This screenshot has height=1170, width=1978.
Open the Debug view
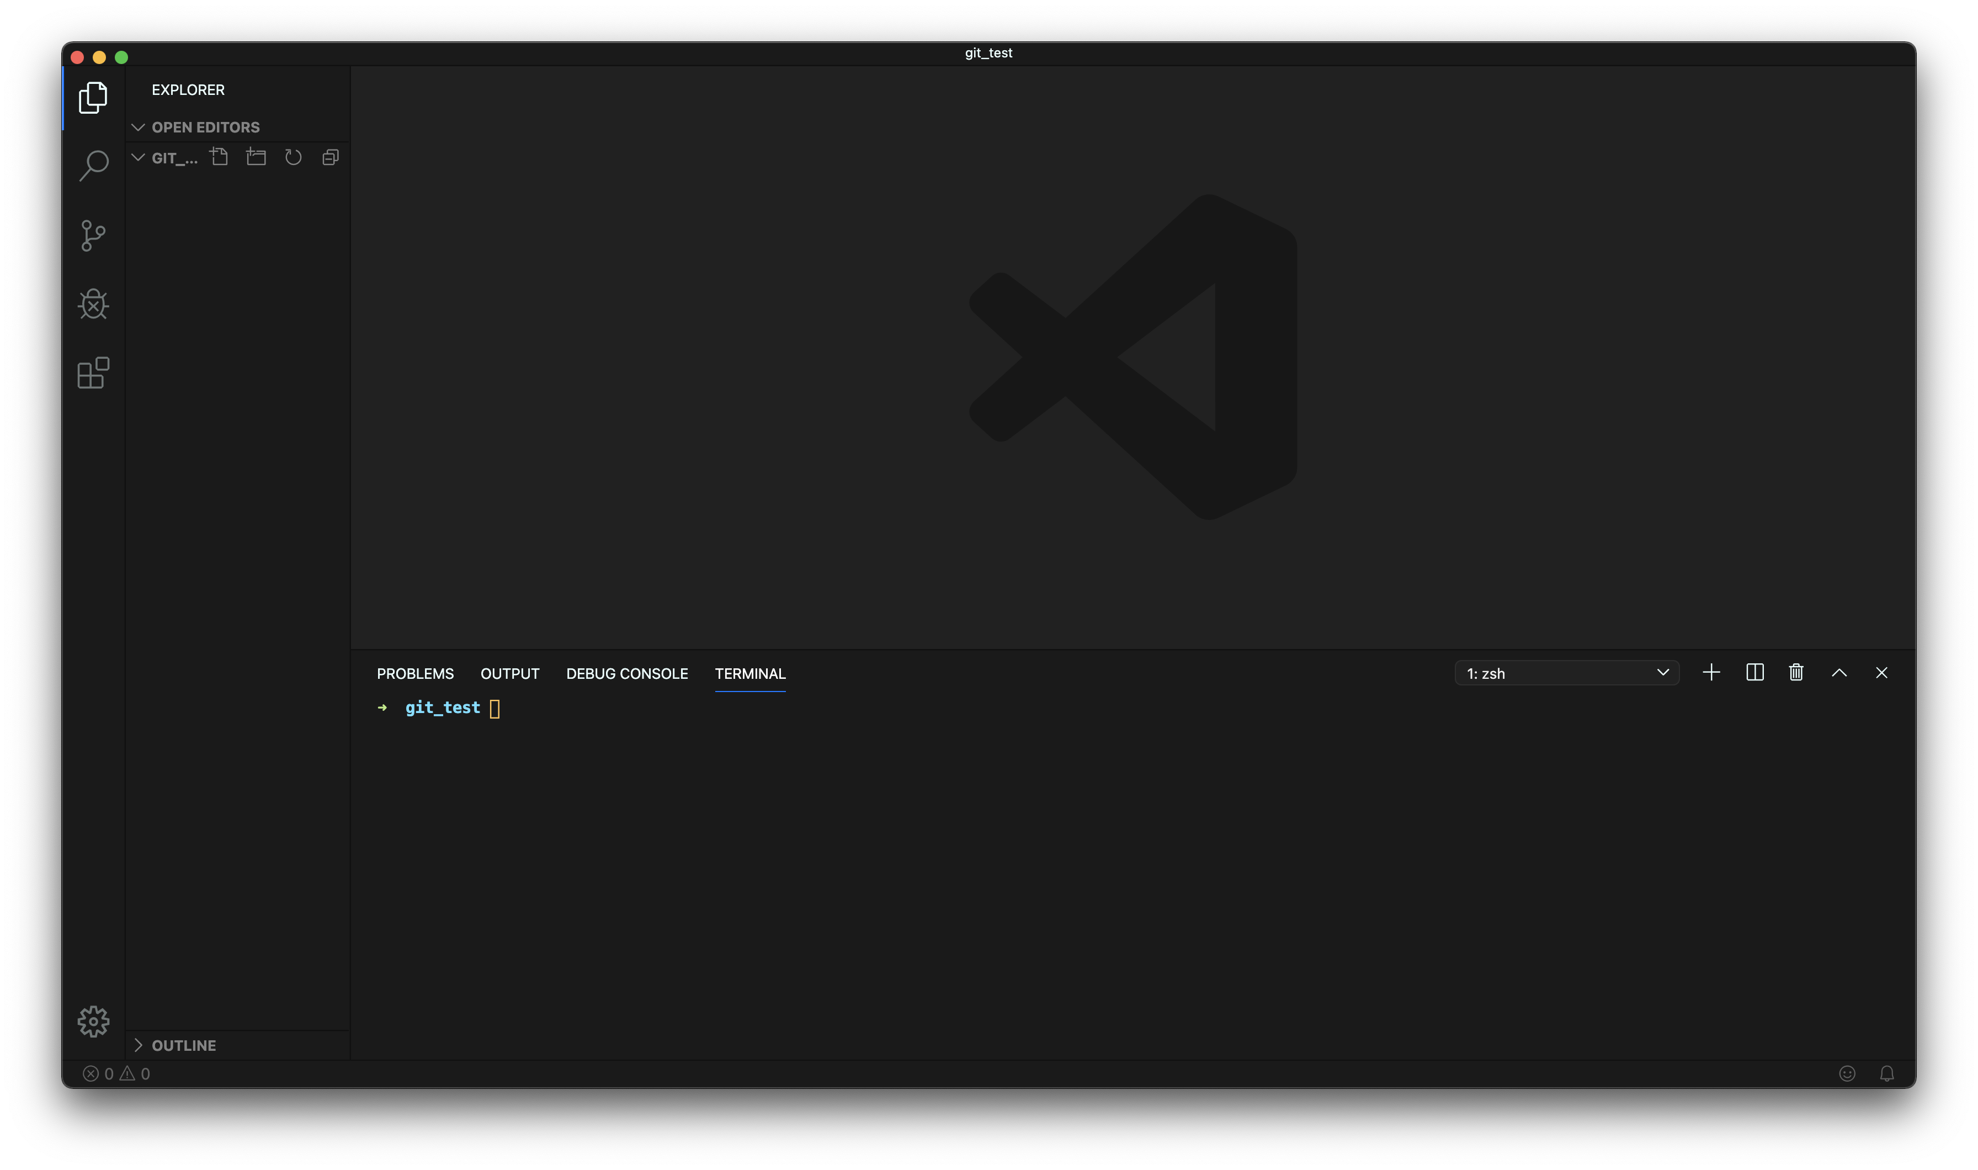(93, 304)
